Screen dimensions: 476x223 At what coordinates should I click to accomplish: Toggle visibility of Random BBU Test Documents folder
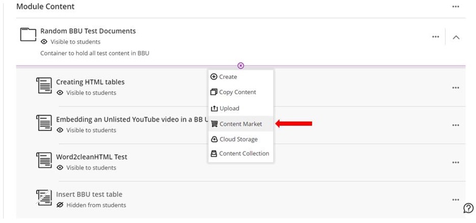coord(70,42)
